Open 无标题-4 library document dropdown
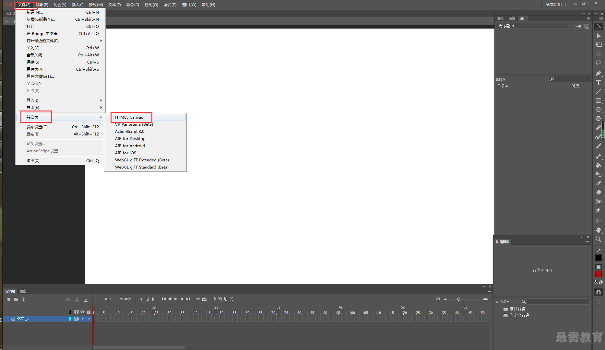Image resolution: width=605 pixels, height=350 pixels. click(x=534, y=26)
